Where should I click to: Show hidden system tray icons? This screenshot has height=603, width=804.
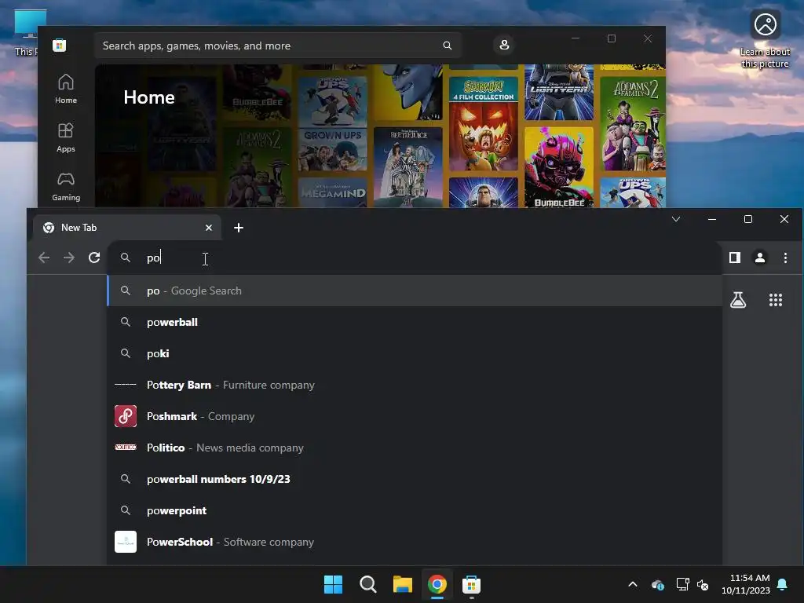(x=633, y=584)
